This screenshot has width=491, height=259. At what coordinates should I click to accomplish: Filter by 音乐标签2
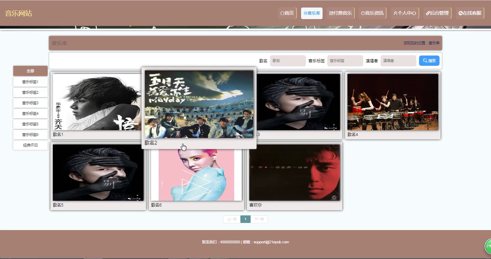pyautogui.click(x=30, y=92)
